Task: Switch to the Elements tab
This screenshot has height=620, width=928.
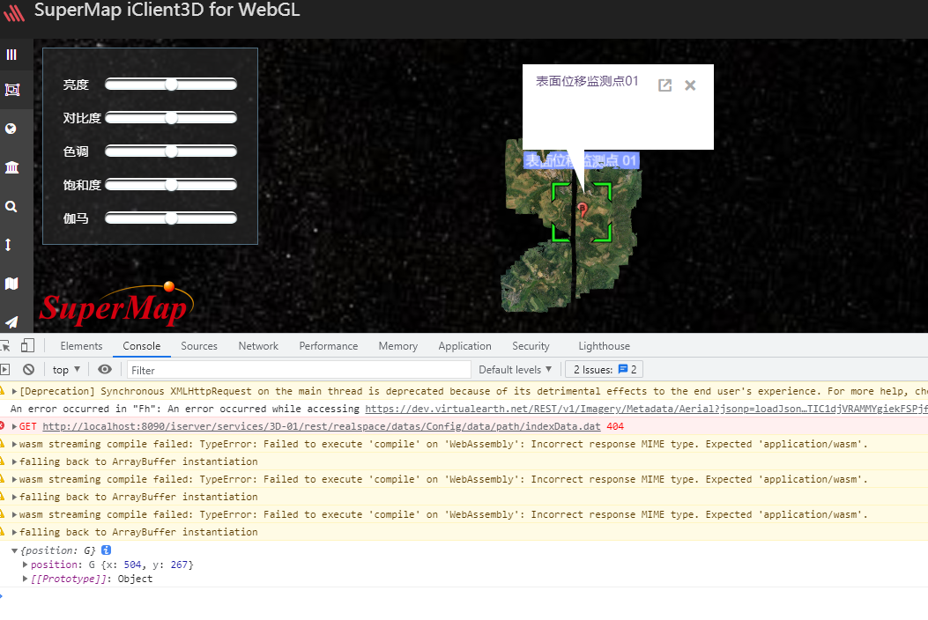Action: click(x=81, y=346)
